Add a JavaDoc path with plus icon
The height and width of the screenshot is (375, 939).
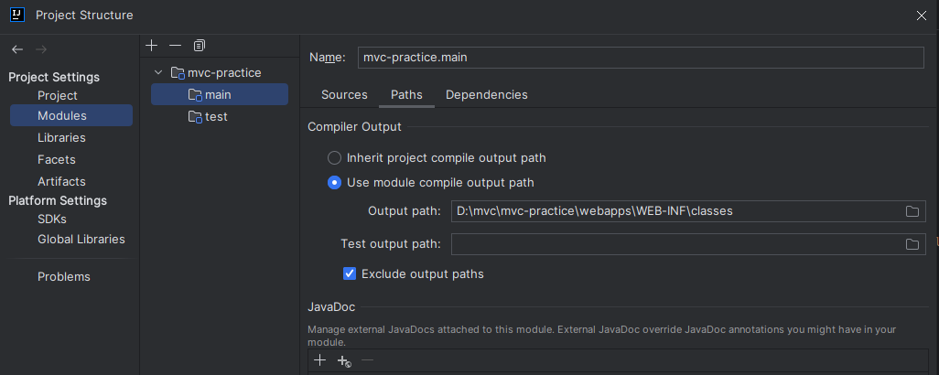(x=320, y=360)
